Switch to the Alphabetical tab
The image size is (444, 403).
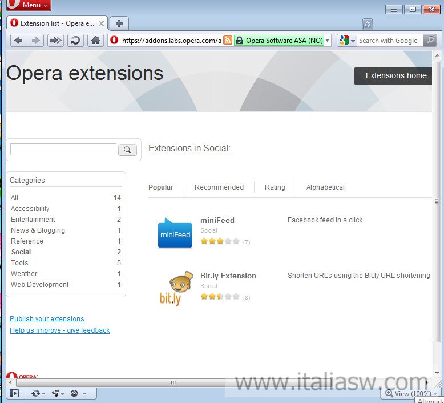pos(325,187)
